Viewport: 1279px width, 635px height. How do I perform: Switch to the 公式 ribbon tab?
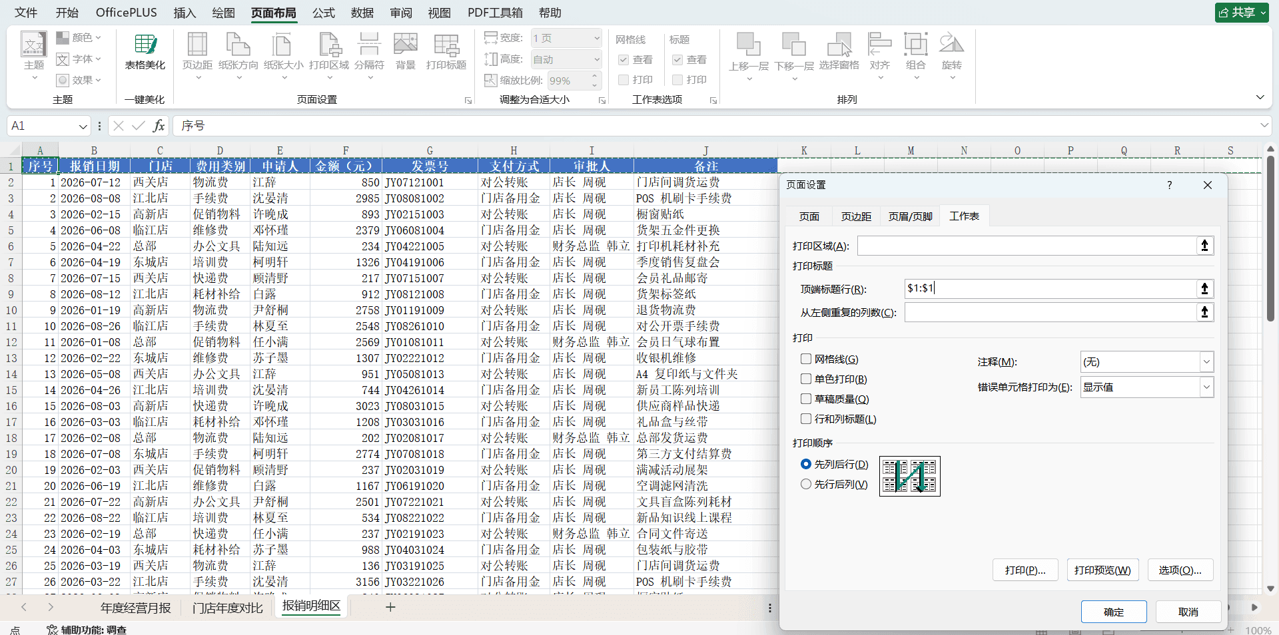[x=324, y=13]
